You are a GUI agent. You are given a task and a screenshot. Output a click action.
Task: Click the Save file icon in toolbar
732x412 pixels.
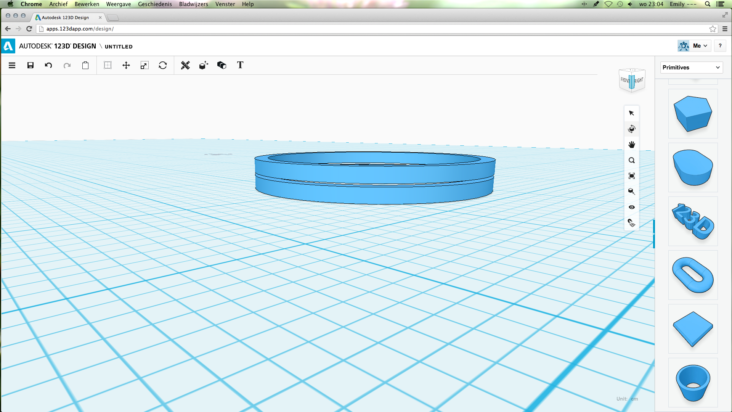click(x=30, y=65)
